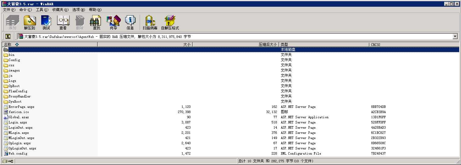Open the Options (选项) menu
Viewport: 461px width, 165px height.
pos(79,10)
